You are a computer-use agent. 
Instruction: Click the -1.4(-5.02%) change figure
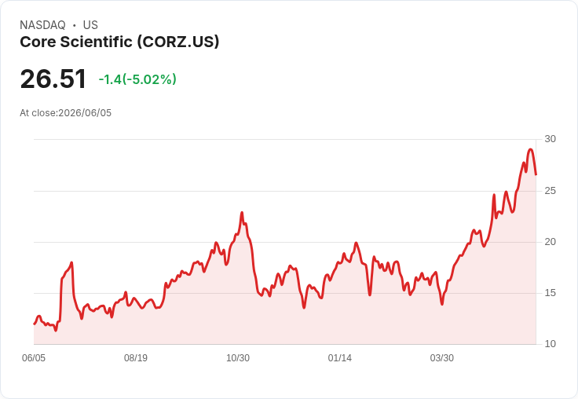[x=137, y=79]
